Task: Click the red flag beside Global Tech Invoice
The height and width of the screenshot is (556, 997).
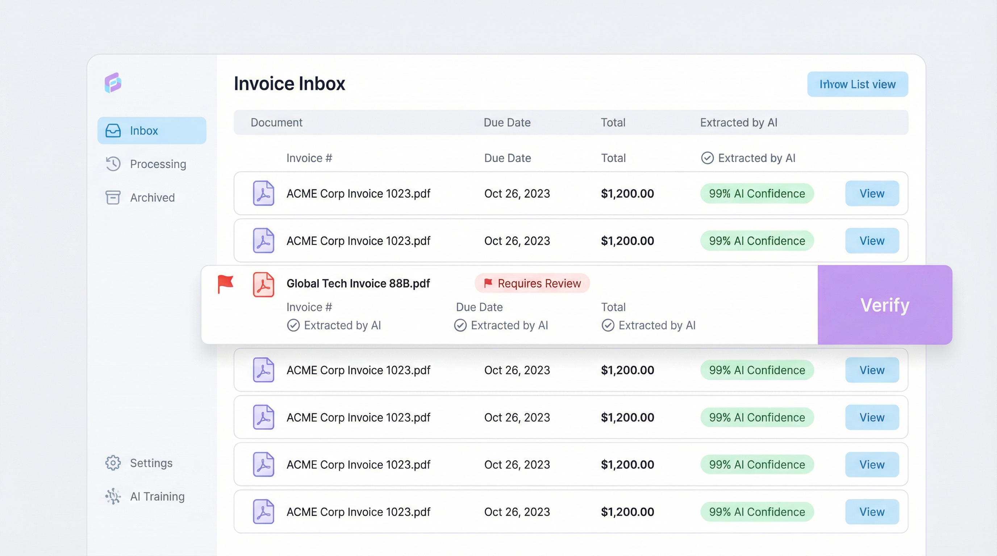Action: (x=226, y=283)
